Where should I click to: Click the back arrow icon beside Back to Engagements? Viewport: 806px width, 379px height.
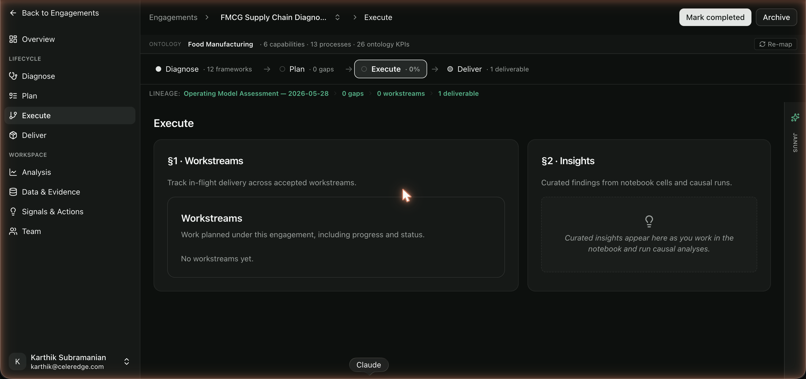(x=13, y=13)
